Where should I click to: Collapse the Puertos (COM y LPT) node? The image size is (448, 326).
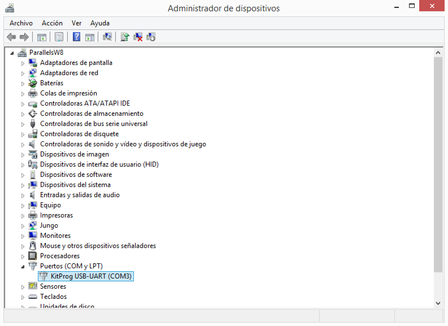pos(23,267)
